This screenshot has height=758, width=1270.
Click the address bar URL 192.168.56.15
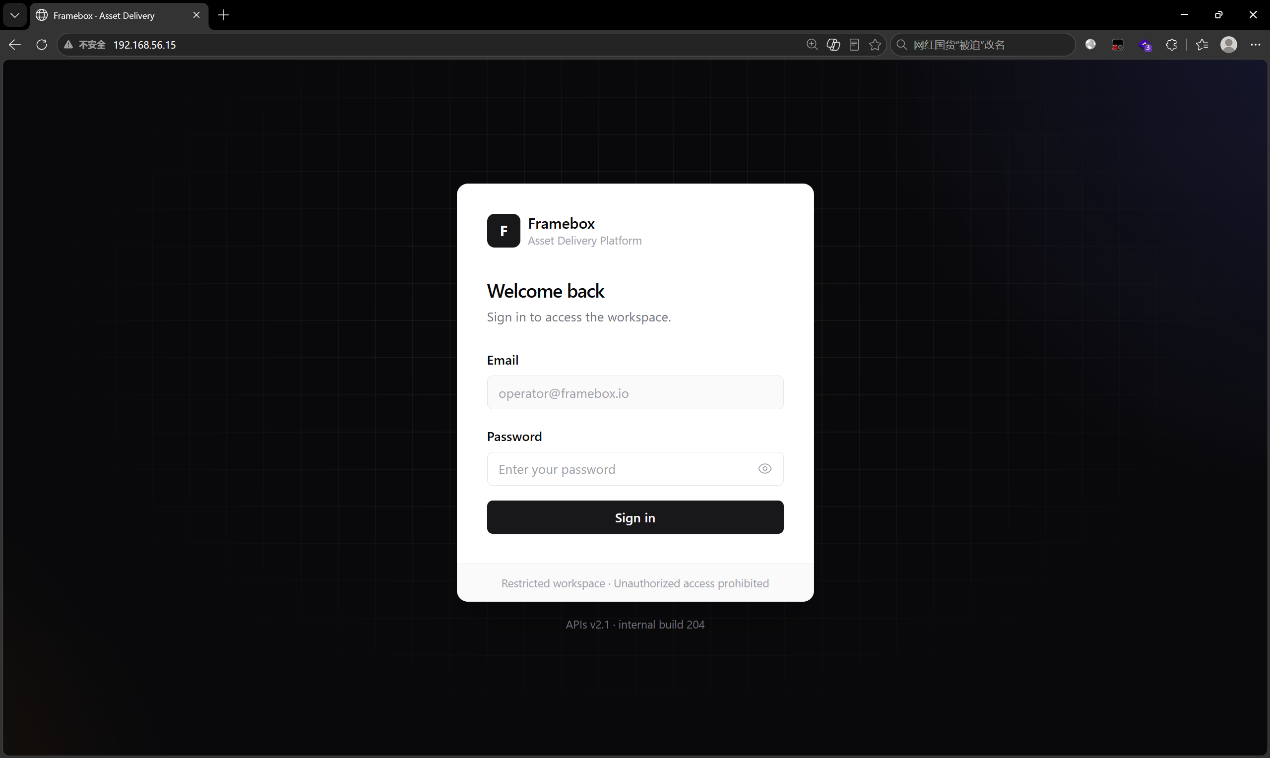(x=144, y=45)
